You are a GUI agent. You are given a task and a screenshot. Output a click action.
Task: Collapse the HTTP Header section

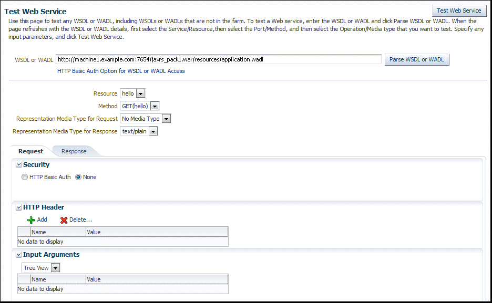pyautogui.click(x=19, y=207)
